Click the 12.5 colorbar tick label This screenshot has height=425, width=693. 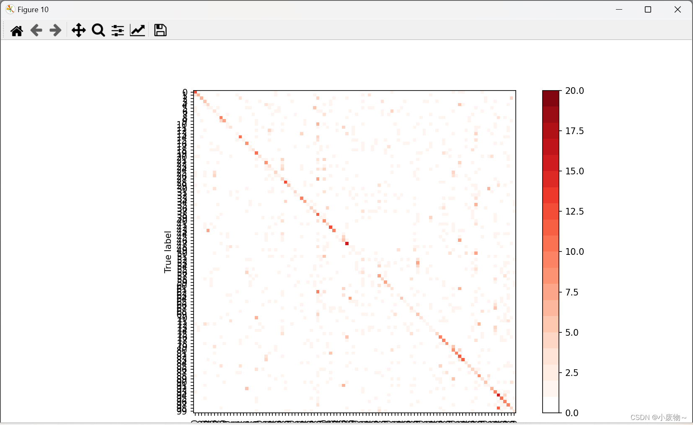coord(574,211)
